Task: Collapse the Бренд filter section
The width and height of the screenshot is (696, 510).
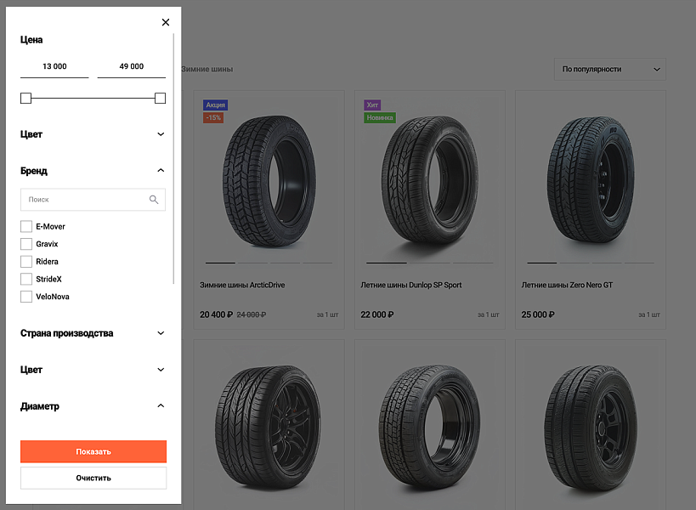Action: [161, 171]
